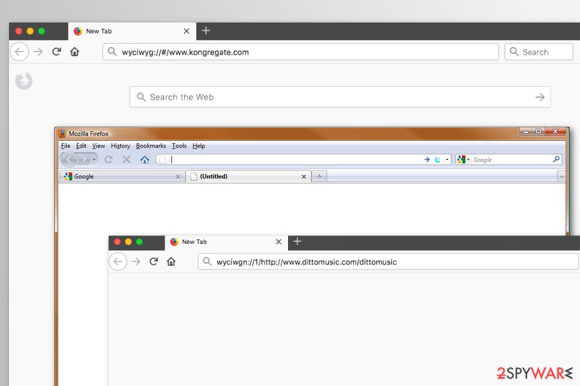This screenshot has width=580, height=386.
Task: Switch to the (Untitled) tab
Action: (x=248, y=176)
